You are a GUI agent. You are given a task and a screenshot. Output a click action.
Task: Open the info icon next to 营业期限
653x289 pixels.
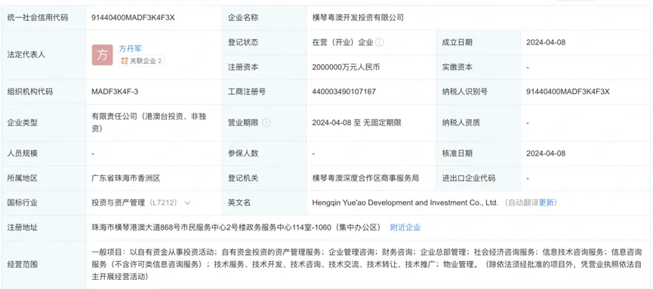click(x=266, y=123)
